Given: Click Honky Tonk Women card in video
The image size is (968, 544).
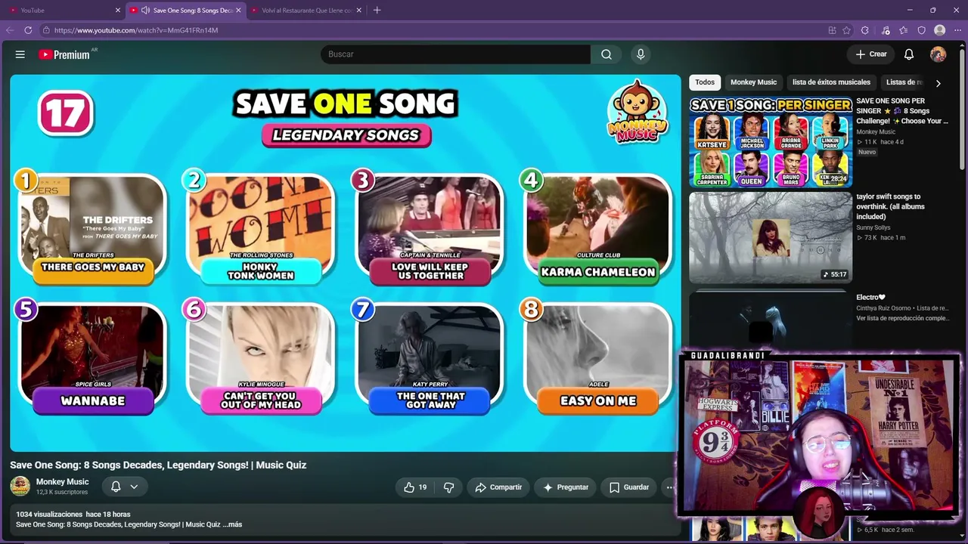Looking at the screenshot, I should [260, 230].
